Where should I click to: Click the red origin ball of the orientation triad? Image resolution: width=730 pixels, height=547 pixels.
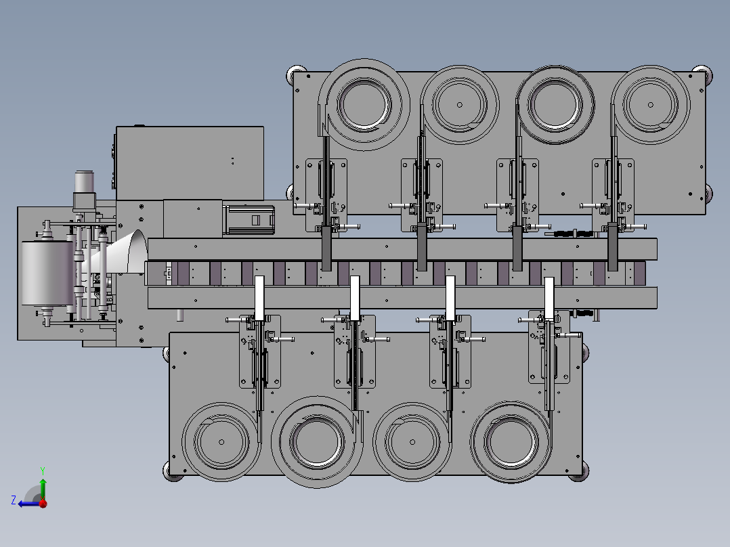point(43,503)
